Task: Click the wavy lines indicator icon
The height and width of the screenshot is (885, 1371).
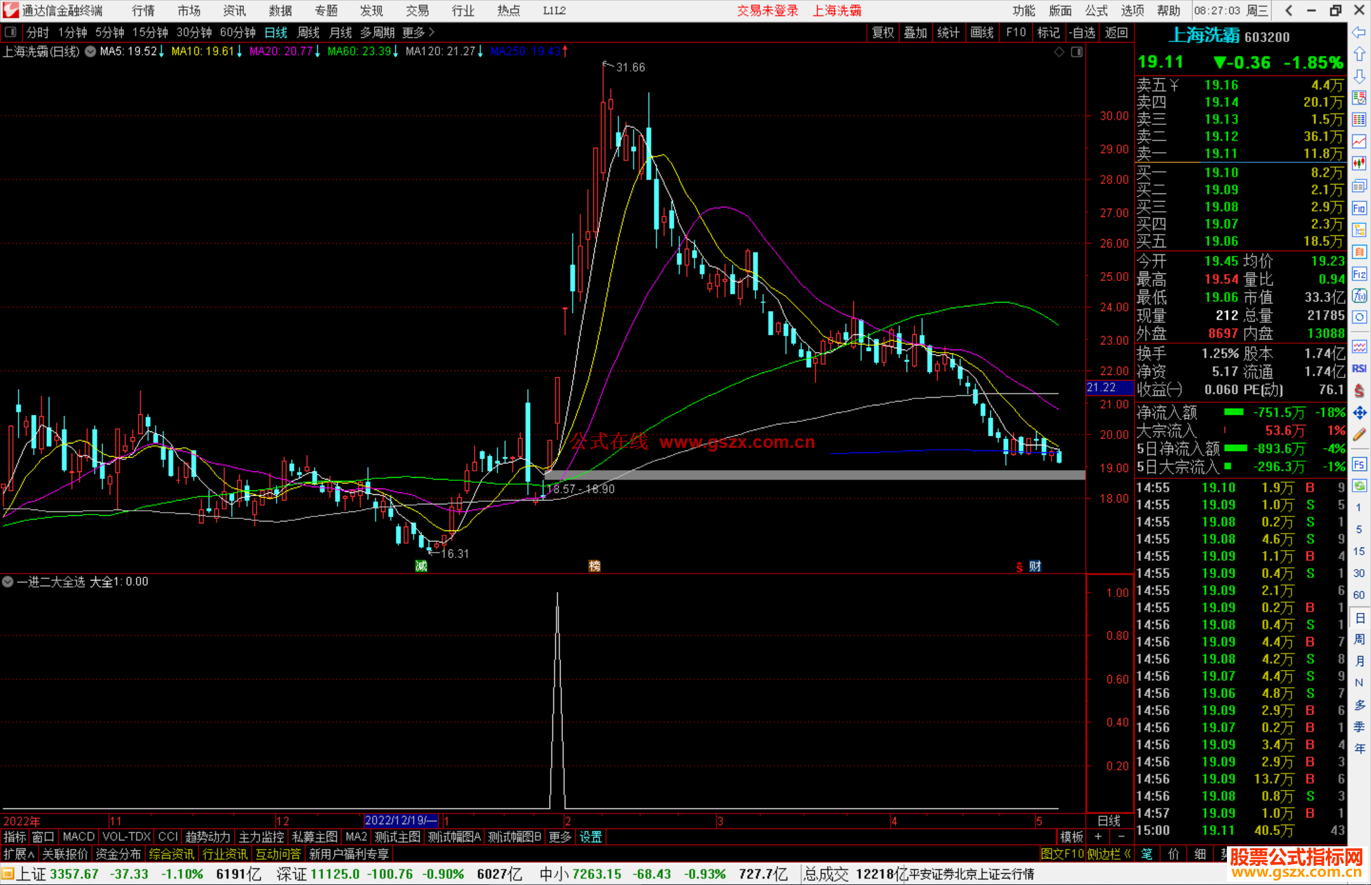Action: tap(1359, 346)
